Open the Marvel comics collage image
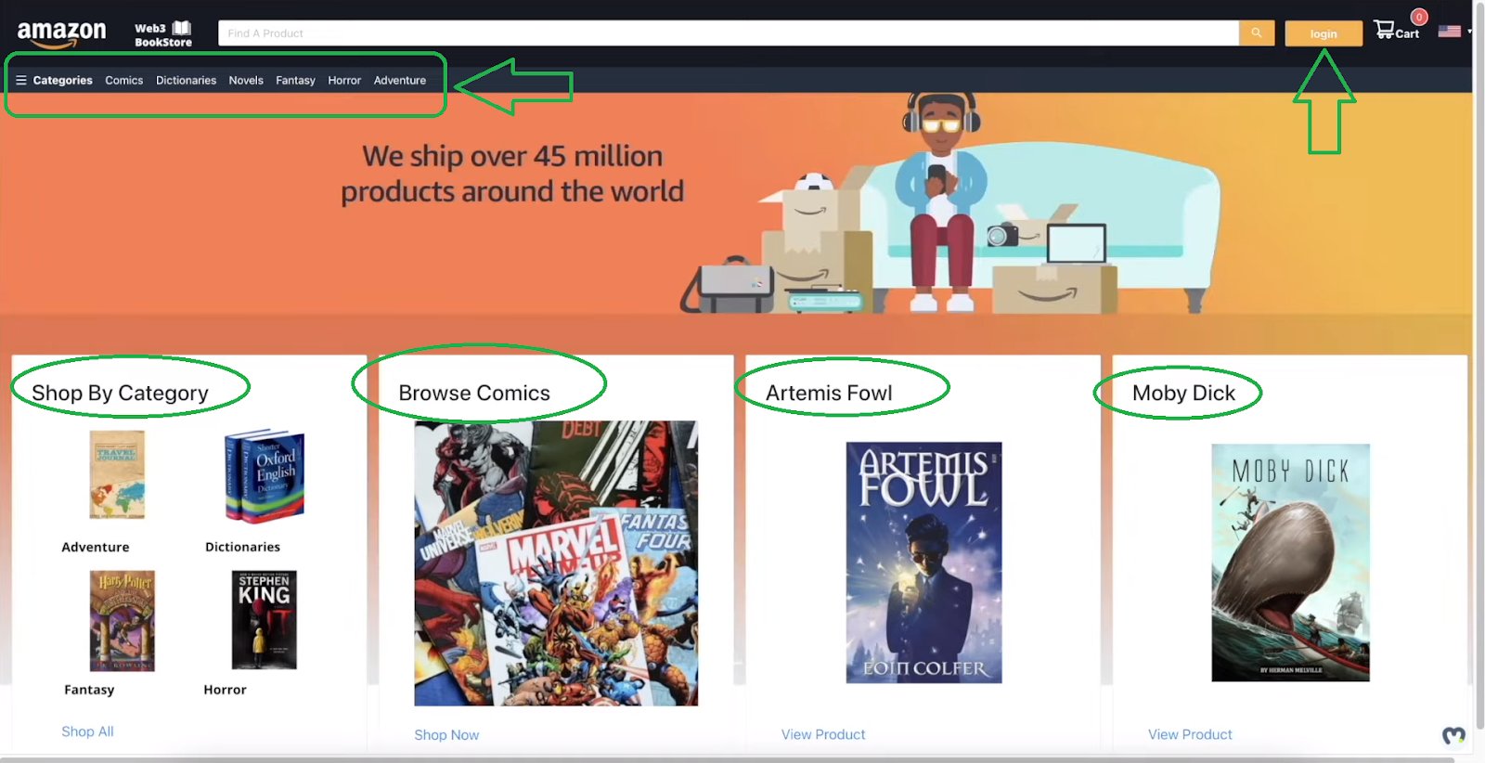1485x763 pixels. [x=556, y=563]
